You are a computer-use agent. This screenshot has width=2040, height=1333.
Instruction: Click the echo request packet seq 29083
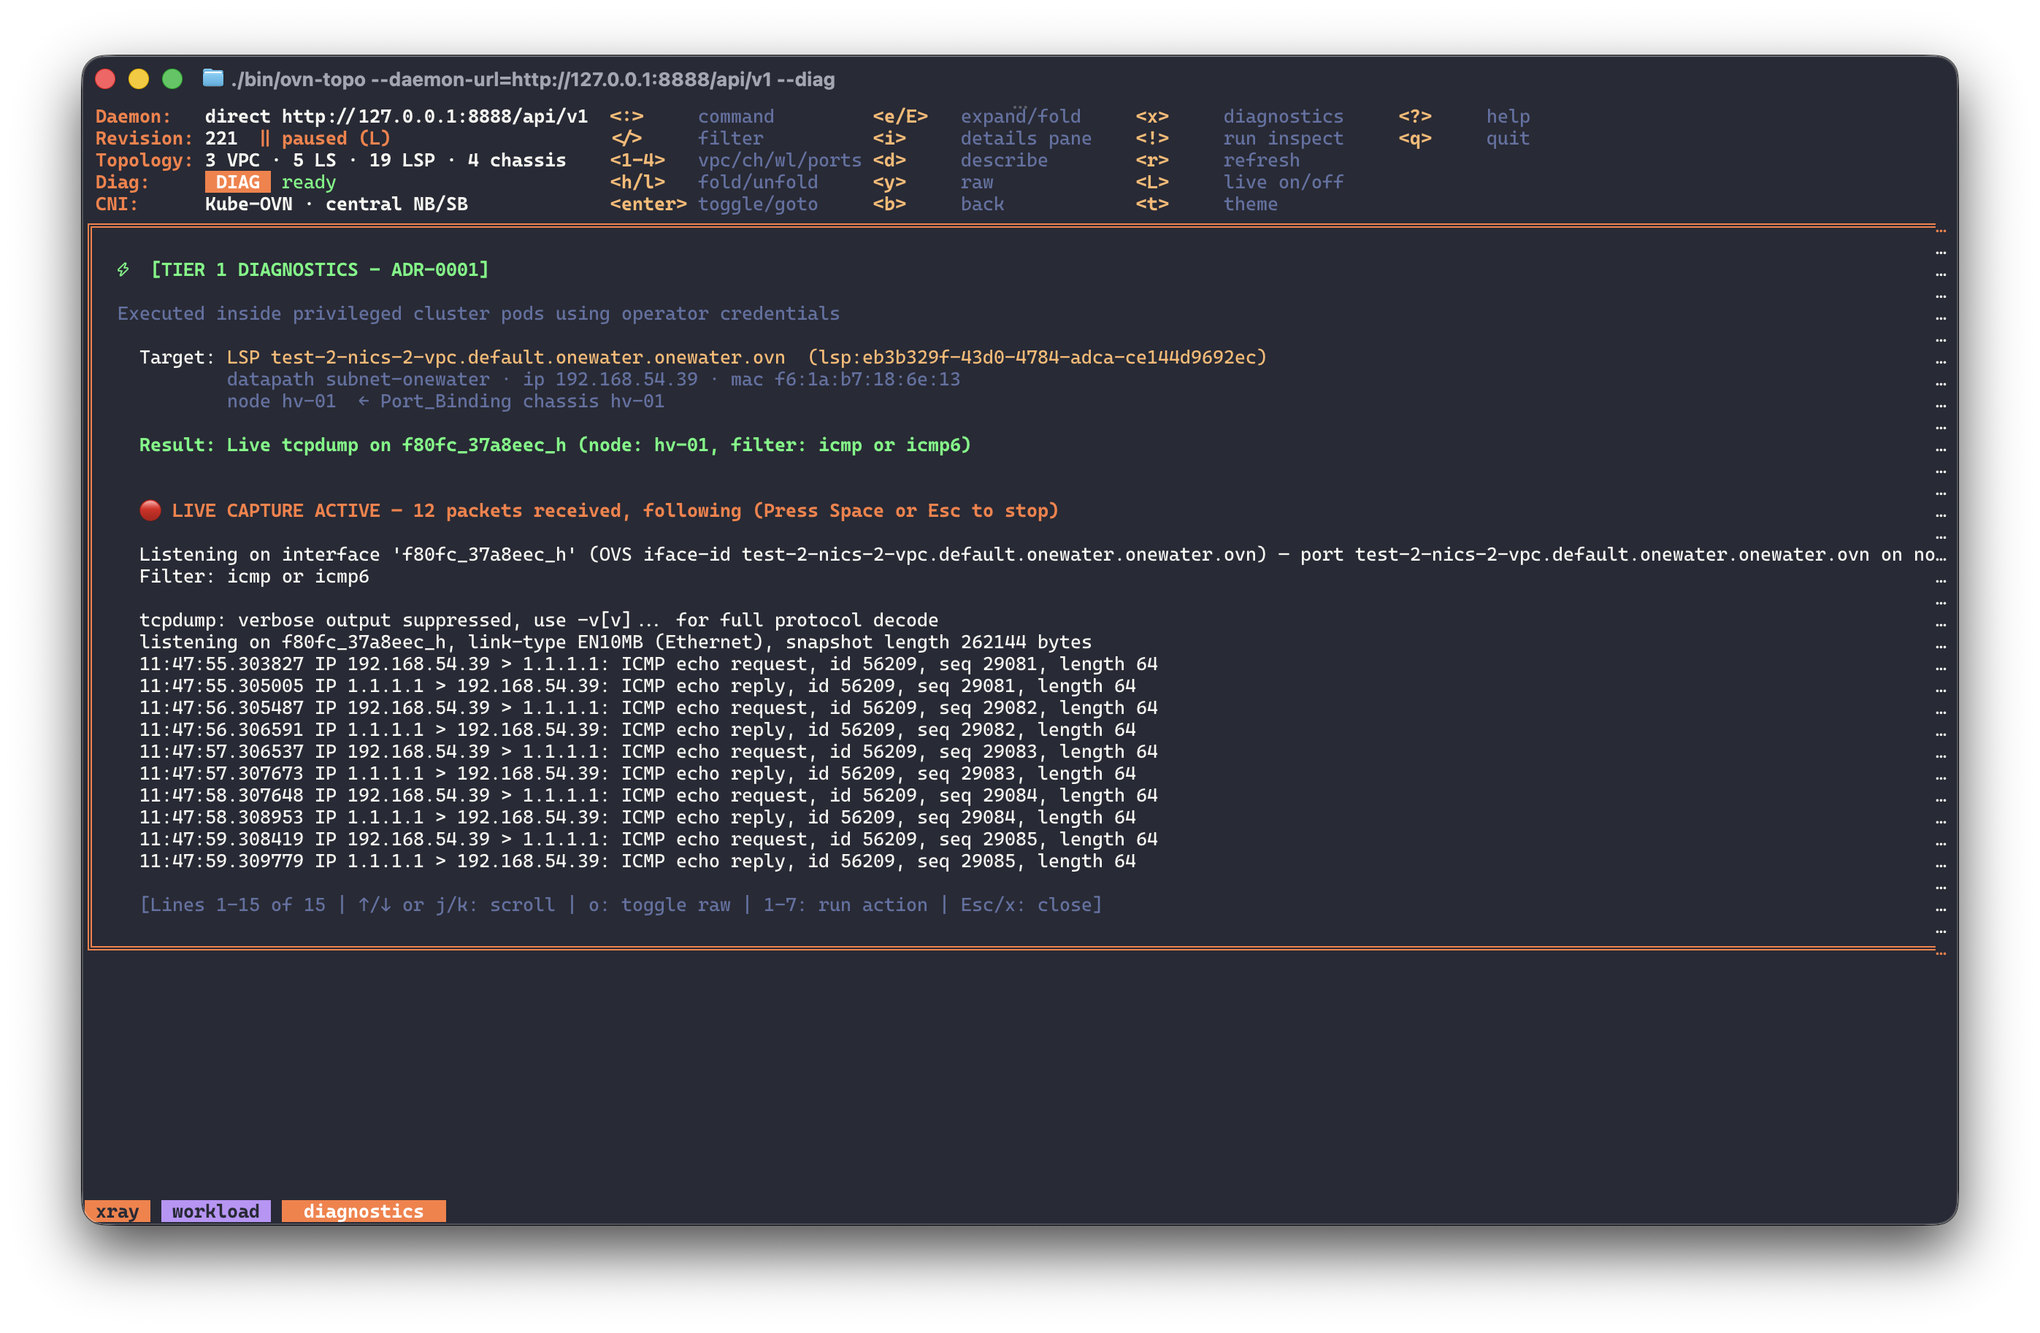point(648,752)
